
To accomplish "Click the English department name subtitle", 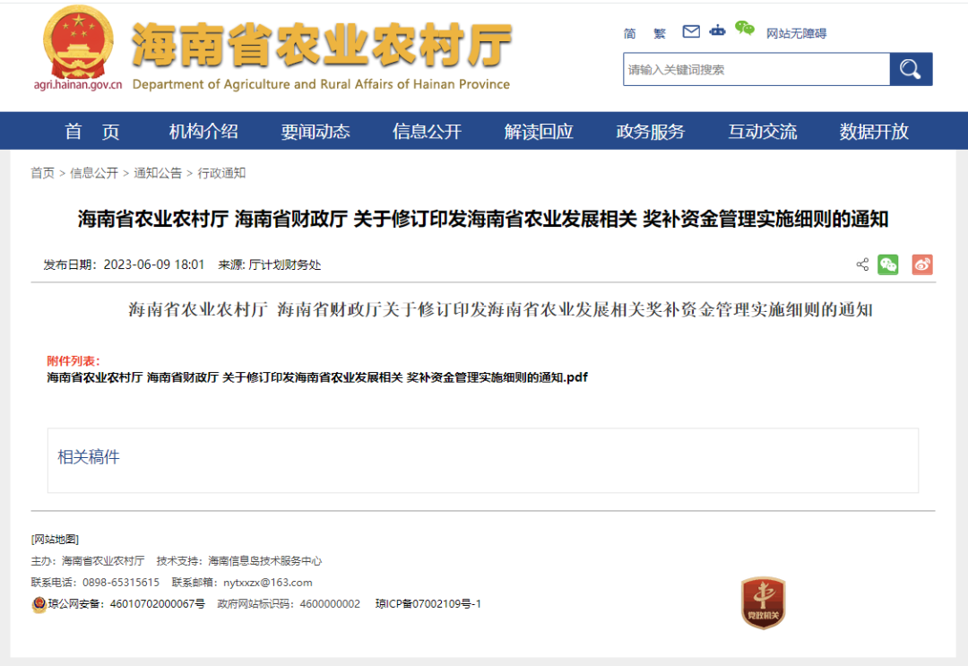I will tap(321, 84).
